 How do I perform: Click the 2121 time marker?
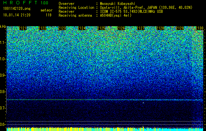point(23,28)
